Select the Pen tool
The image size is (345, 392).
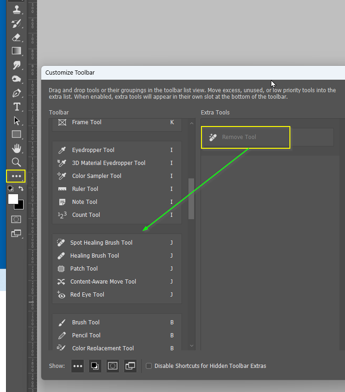(x=17, y=93)
